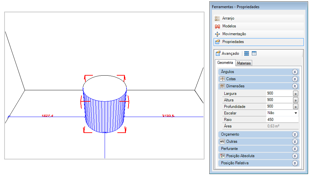Viewport: 312px width, 176px height.
Task: Open the Modelos tool
Action: click(x=259, y=26)
